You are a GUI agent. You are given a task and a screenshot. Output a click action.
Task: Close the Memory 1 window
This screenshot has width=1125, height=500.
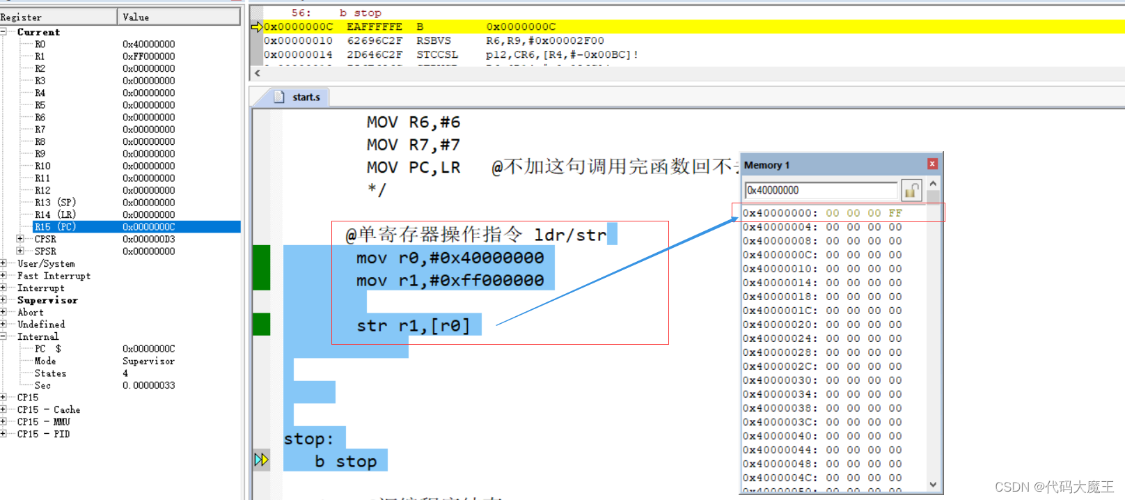tap(932, 164)
